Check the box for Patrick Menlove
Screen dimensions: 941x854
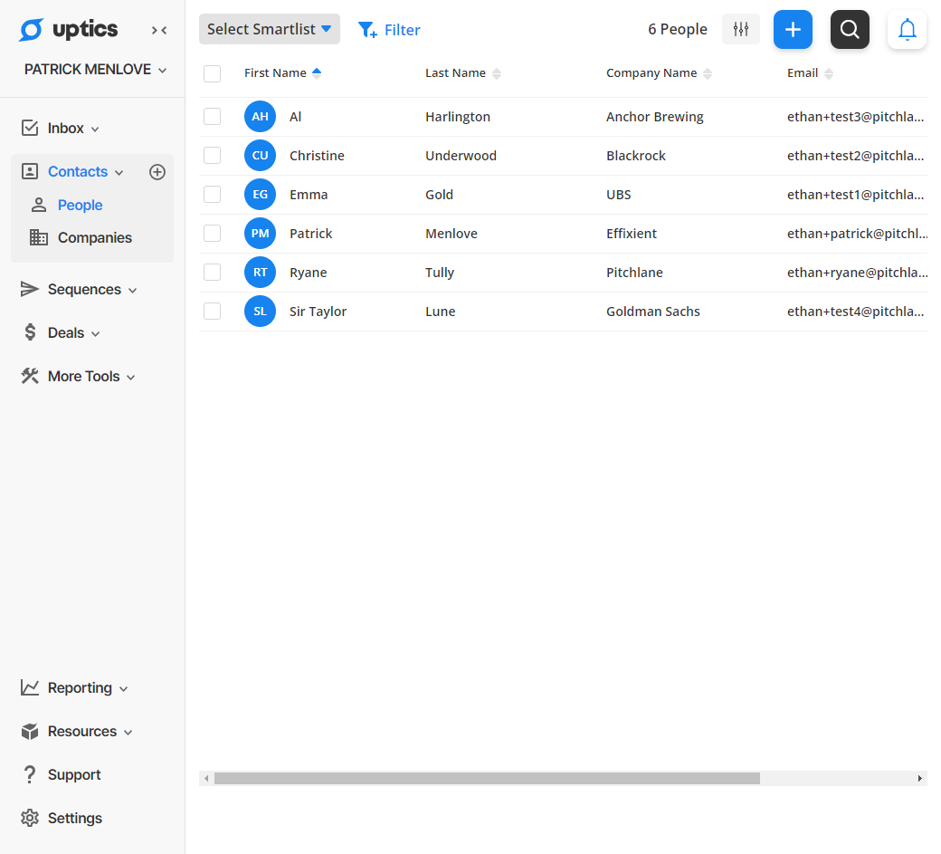pos(212,234)
